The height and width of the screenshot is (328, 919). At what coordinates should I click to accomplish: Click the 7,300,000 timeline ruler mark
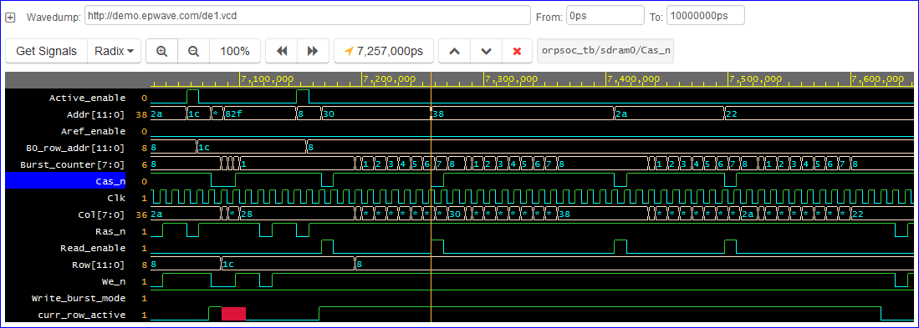tap(511, 79)
